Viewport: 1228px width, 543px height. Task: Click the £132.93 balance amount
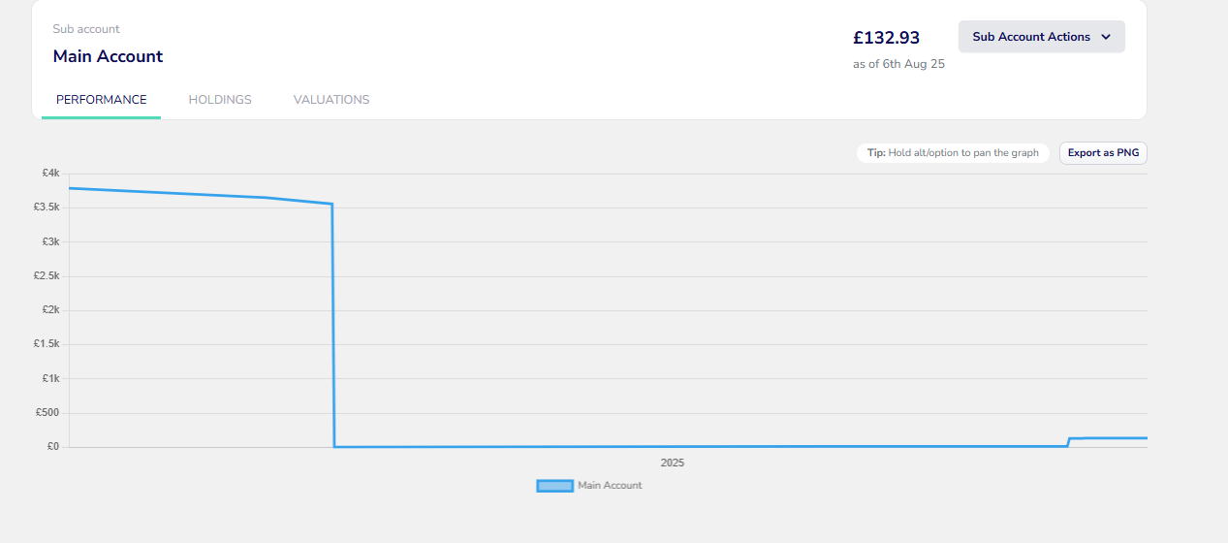click(886, 38)
